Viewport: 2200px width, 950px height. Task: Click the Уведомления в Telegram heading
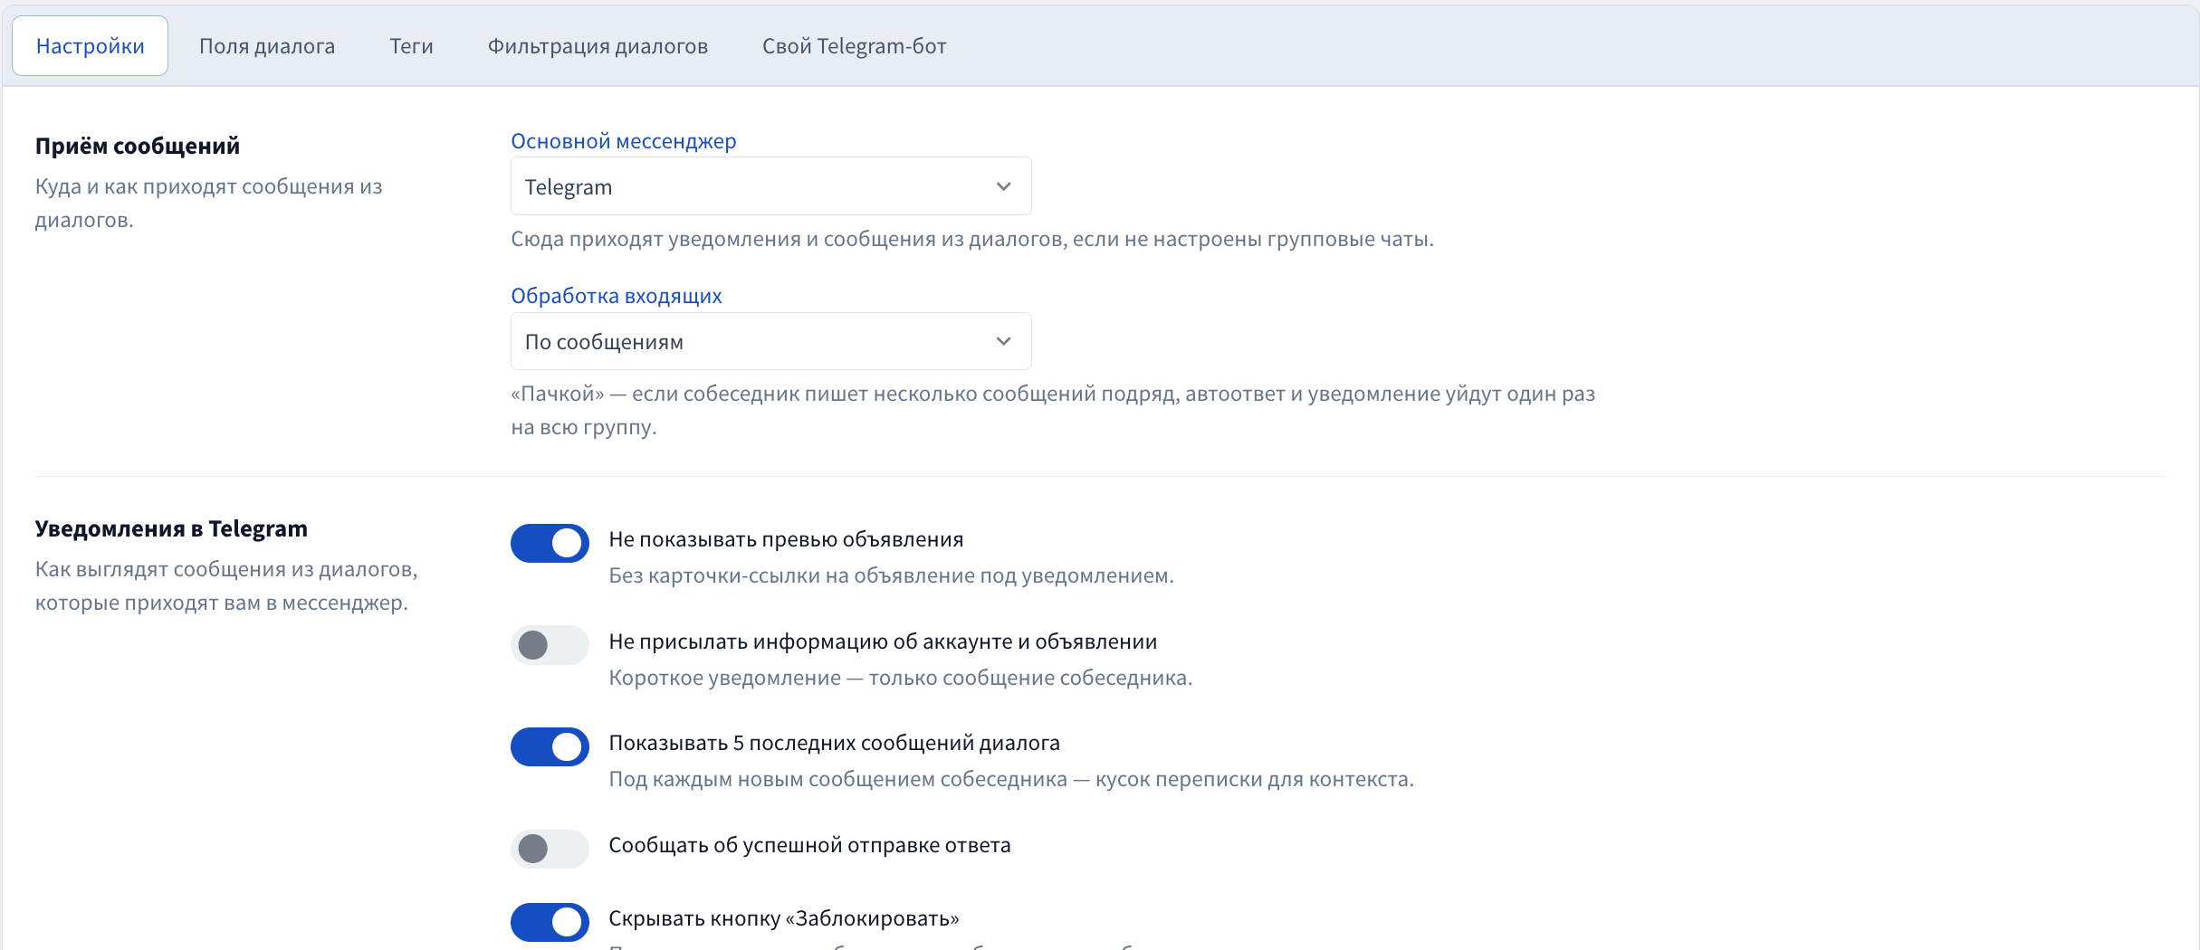tap(171, 528)
